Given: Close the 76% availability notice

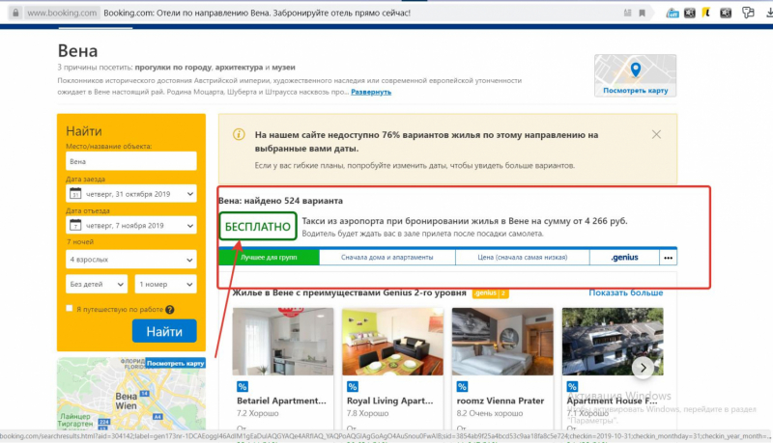Looking at the screenshot, I should pos(656,134).
